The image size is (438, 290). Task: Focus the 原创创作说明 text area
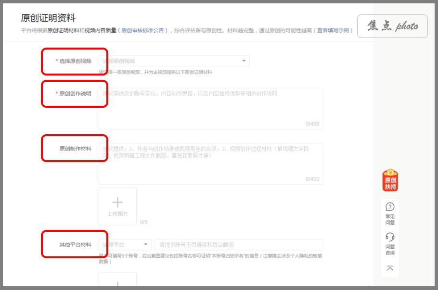click(211, 109)
